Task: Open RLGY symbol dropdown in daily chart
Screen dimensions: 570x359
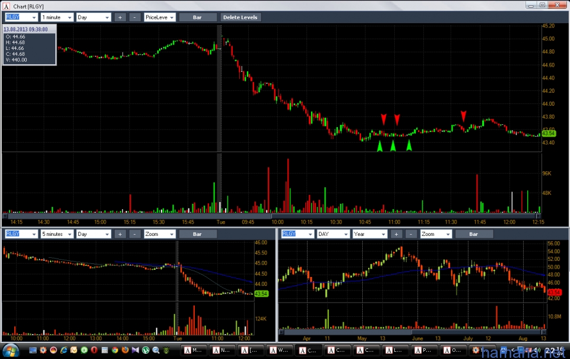Action: [310, 234]
